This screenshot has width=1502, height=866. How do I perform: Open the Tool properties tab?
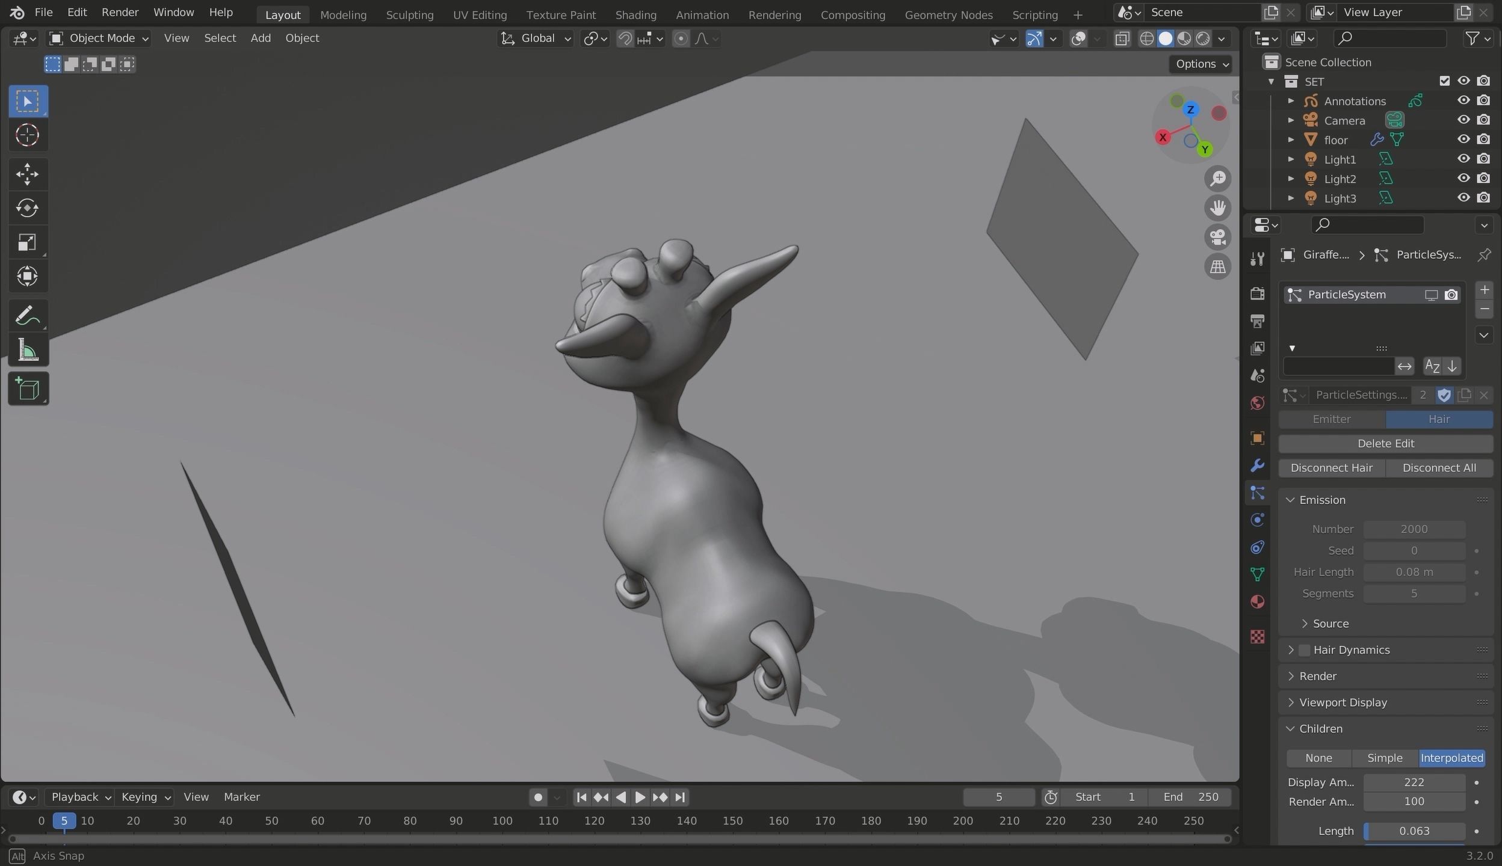click(x=1257, y=259)
